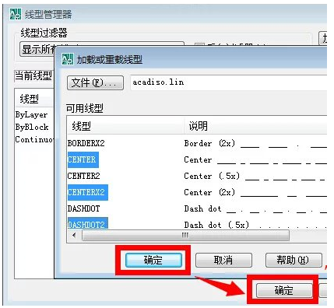Select ByBlock in the Linetype Manager list

tap(32, 127)
